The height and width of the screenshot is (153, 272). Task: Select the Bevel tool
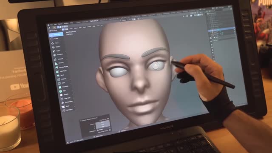(60, 75)
